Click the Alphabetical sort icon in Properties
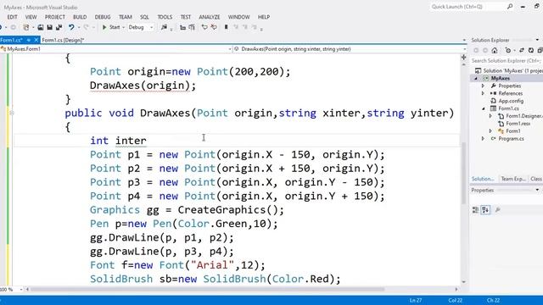Viewport: 543px width, 305px height. [x=485, y=210]
